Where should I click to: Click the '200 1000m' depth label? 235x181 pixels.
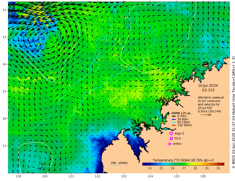coord(119,163)
